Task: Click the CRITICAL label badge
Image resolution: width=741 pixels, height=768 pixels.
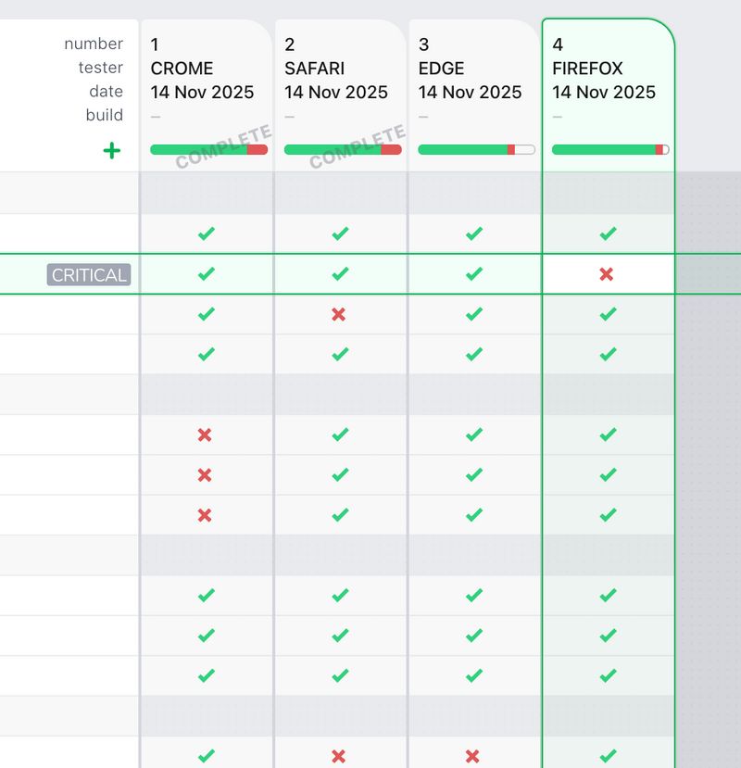Action: [87, 274]
